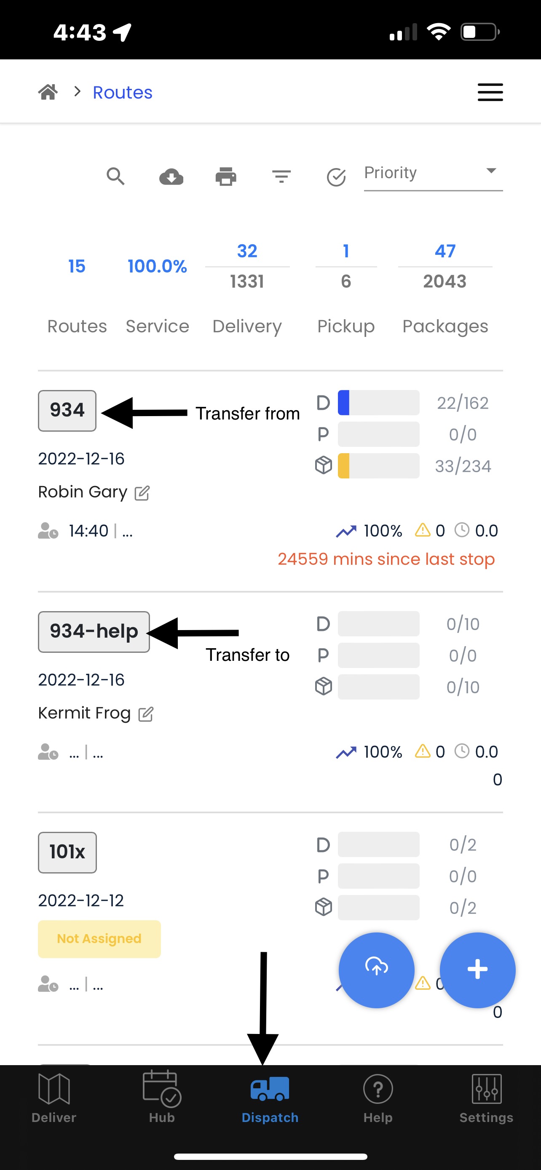Click the Not Assigned driver label
Viewport: 541px width, 1170px height.
click(x=99, y=939)
